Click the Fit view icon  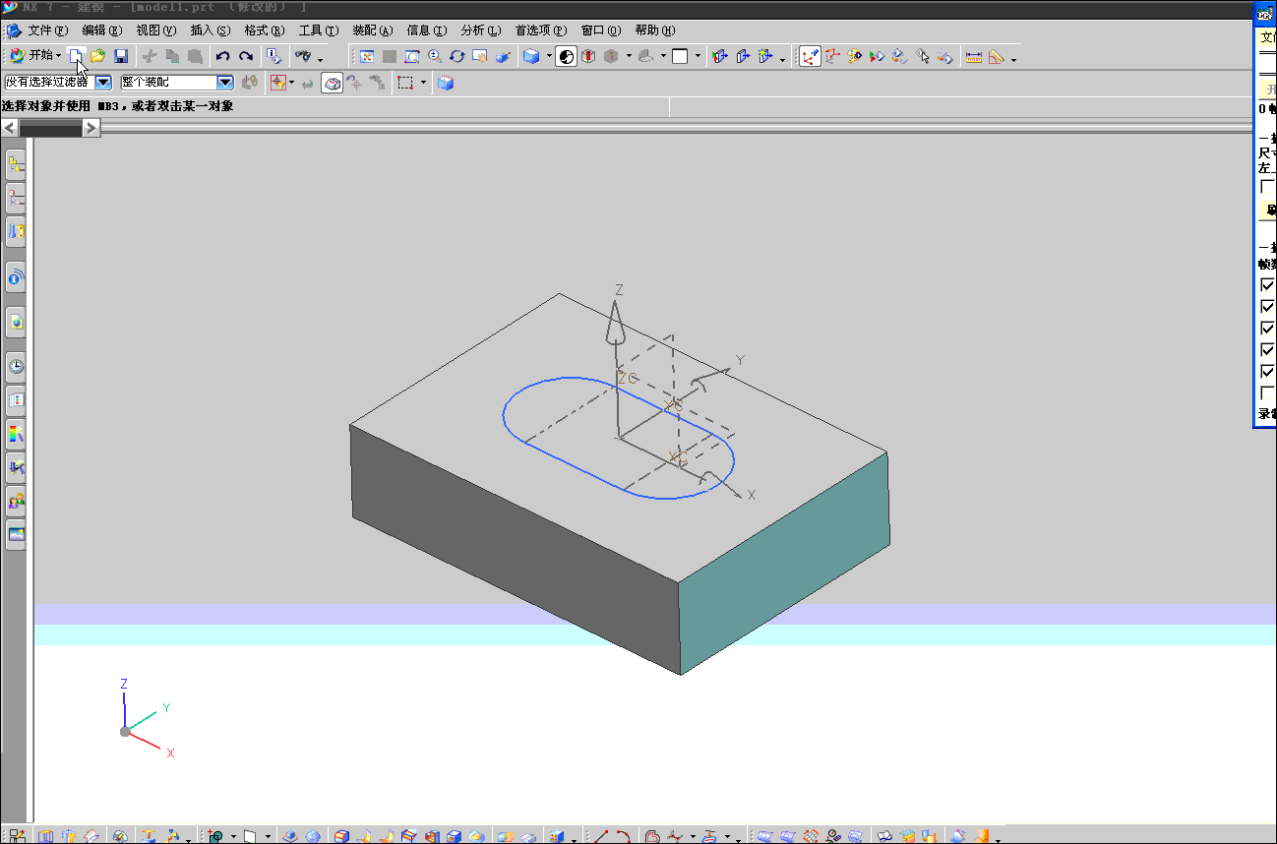coord(367,56)
